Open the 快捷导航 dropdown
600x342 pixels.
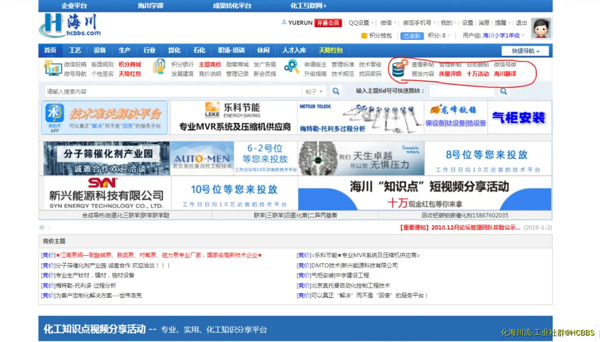(525, 51)
